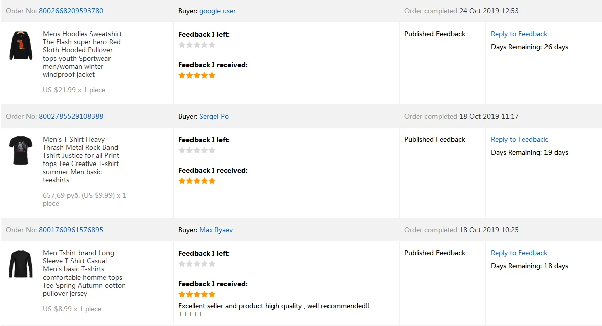View buyer profile Sergei Po
The width and height of the screenshot is (602, 326).
[x=214, y=116]
